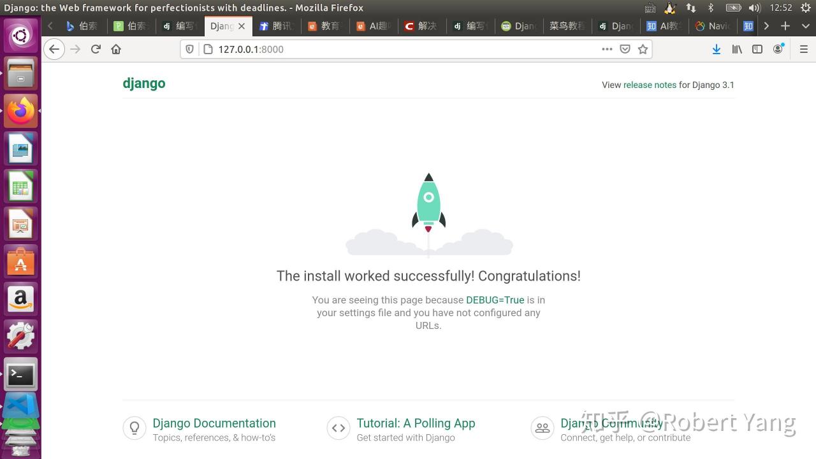816x459 pixels.
Task: Click "Get started with Django" text
Action: click(405, 437)
